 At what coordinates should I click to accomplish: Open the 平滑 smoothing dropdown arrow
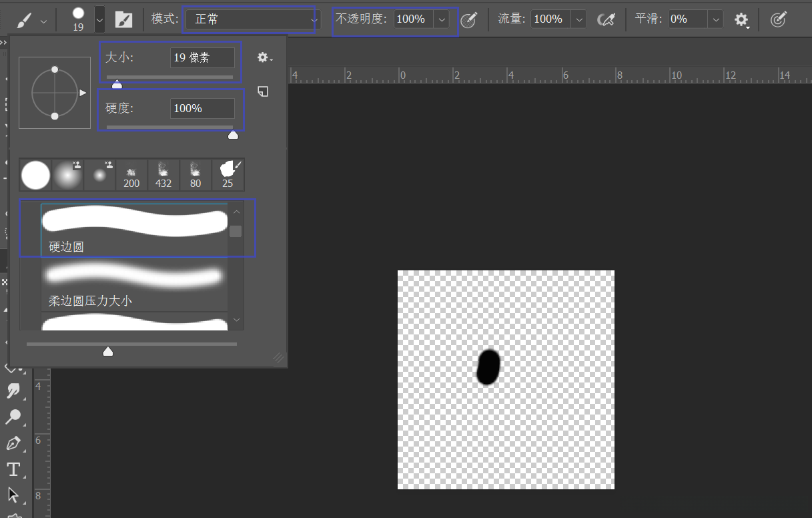click(716, 20)
